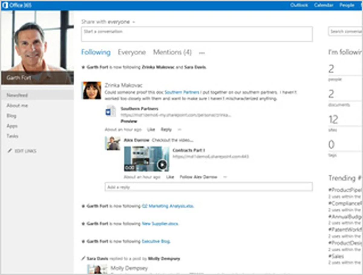This screenshot has height=275, width=363.
Task: Open Blog in the left navigation
Action: (x=11, y=116)
